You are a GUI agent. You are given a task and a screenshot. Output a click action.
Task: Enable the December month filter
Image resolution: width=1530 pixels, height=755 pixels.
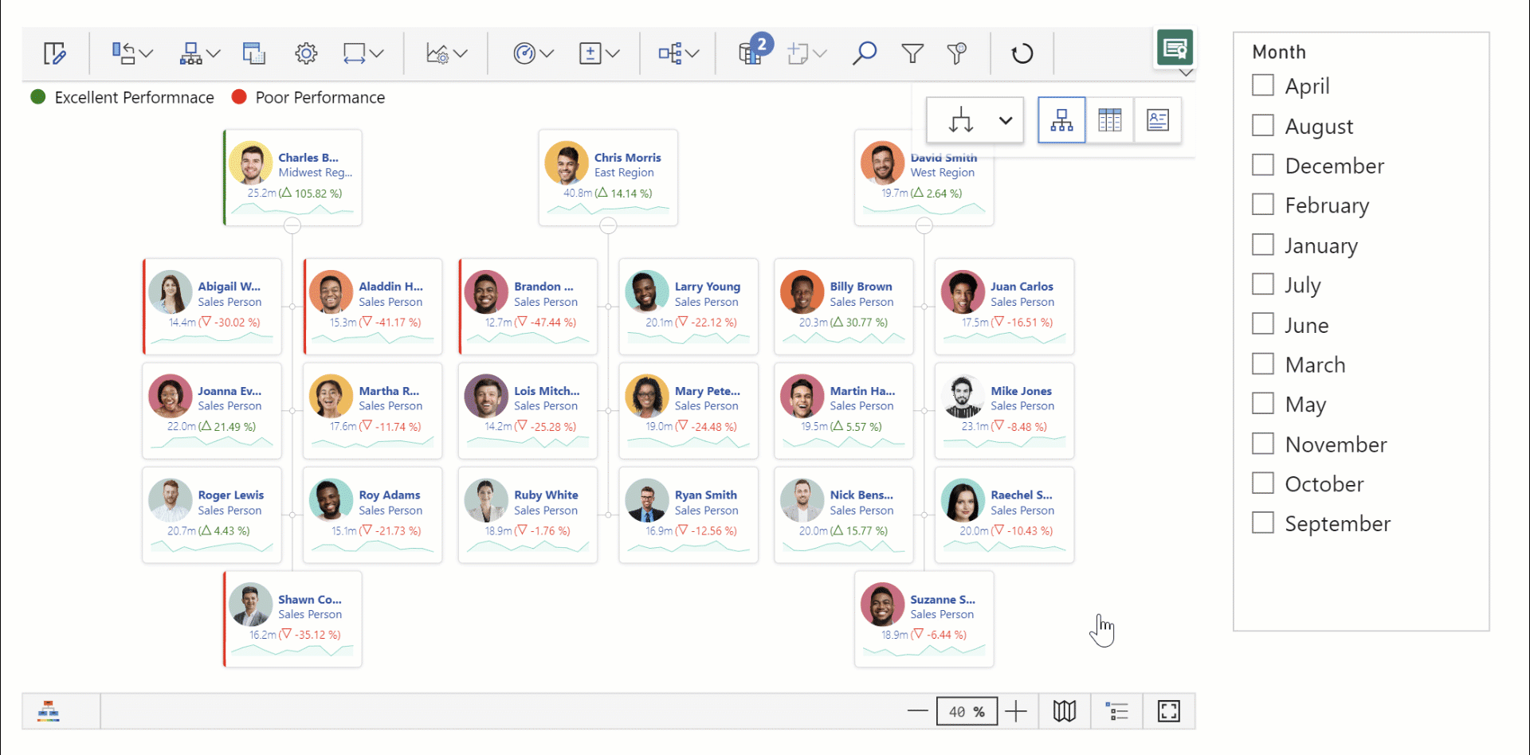(x=1262, y=165)
